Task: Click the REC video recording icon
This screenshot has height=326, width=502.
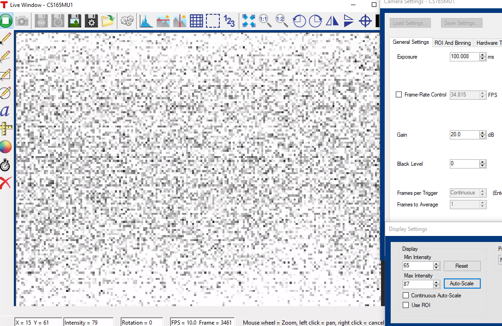Action: (x=41, y=21)
